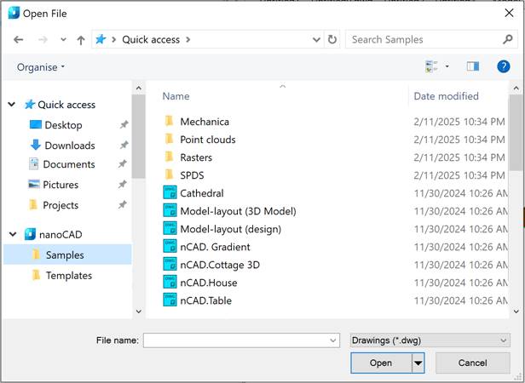Viewport: 525px width, 383px height.
Task: Select the SPDS folder
Action: coord(192,175)
